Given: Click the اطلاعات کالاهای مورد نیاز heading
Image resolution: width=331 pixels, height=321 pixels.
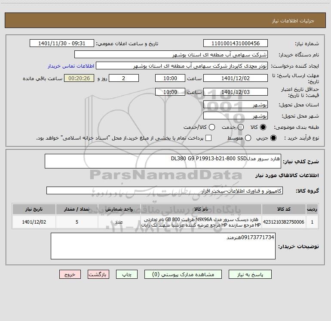Looking at the screenshot, I should tap(287, 175).
